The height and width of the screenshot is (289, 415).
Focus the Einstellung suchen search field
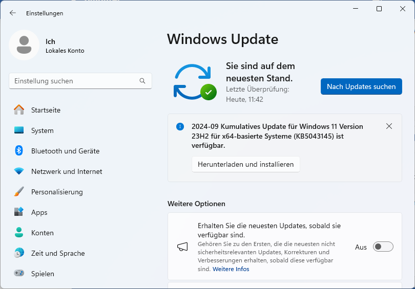pos(80,81)
